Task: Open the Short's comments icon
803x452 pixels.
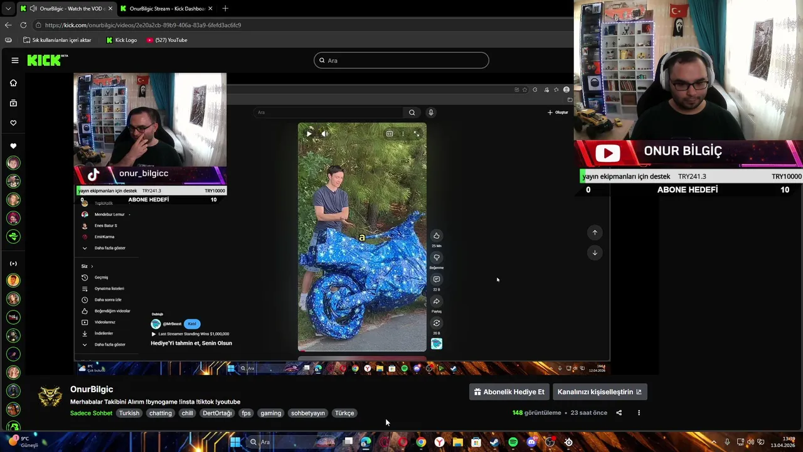Action: [437, 279]
